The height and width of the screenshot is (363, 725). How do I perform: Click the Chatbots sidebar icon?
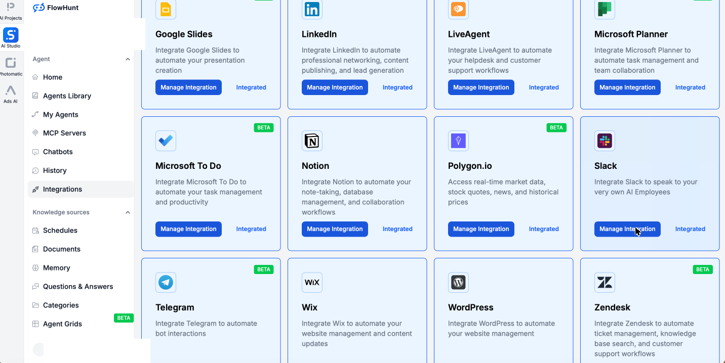[x=35, y=152]
